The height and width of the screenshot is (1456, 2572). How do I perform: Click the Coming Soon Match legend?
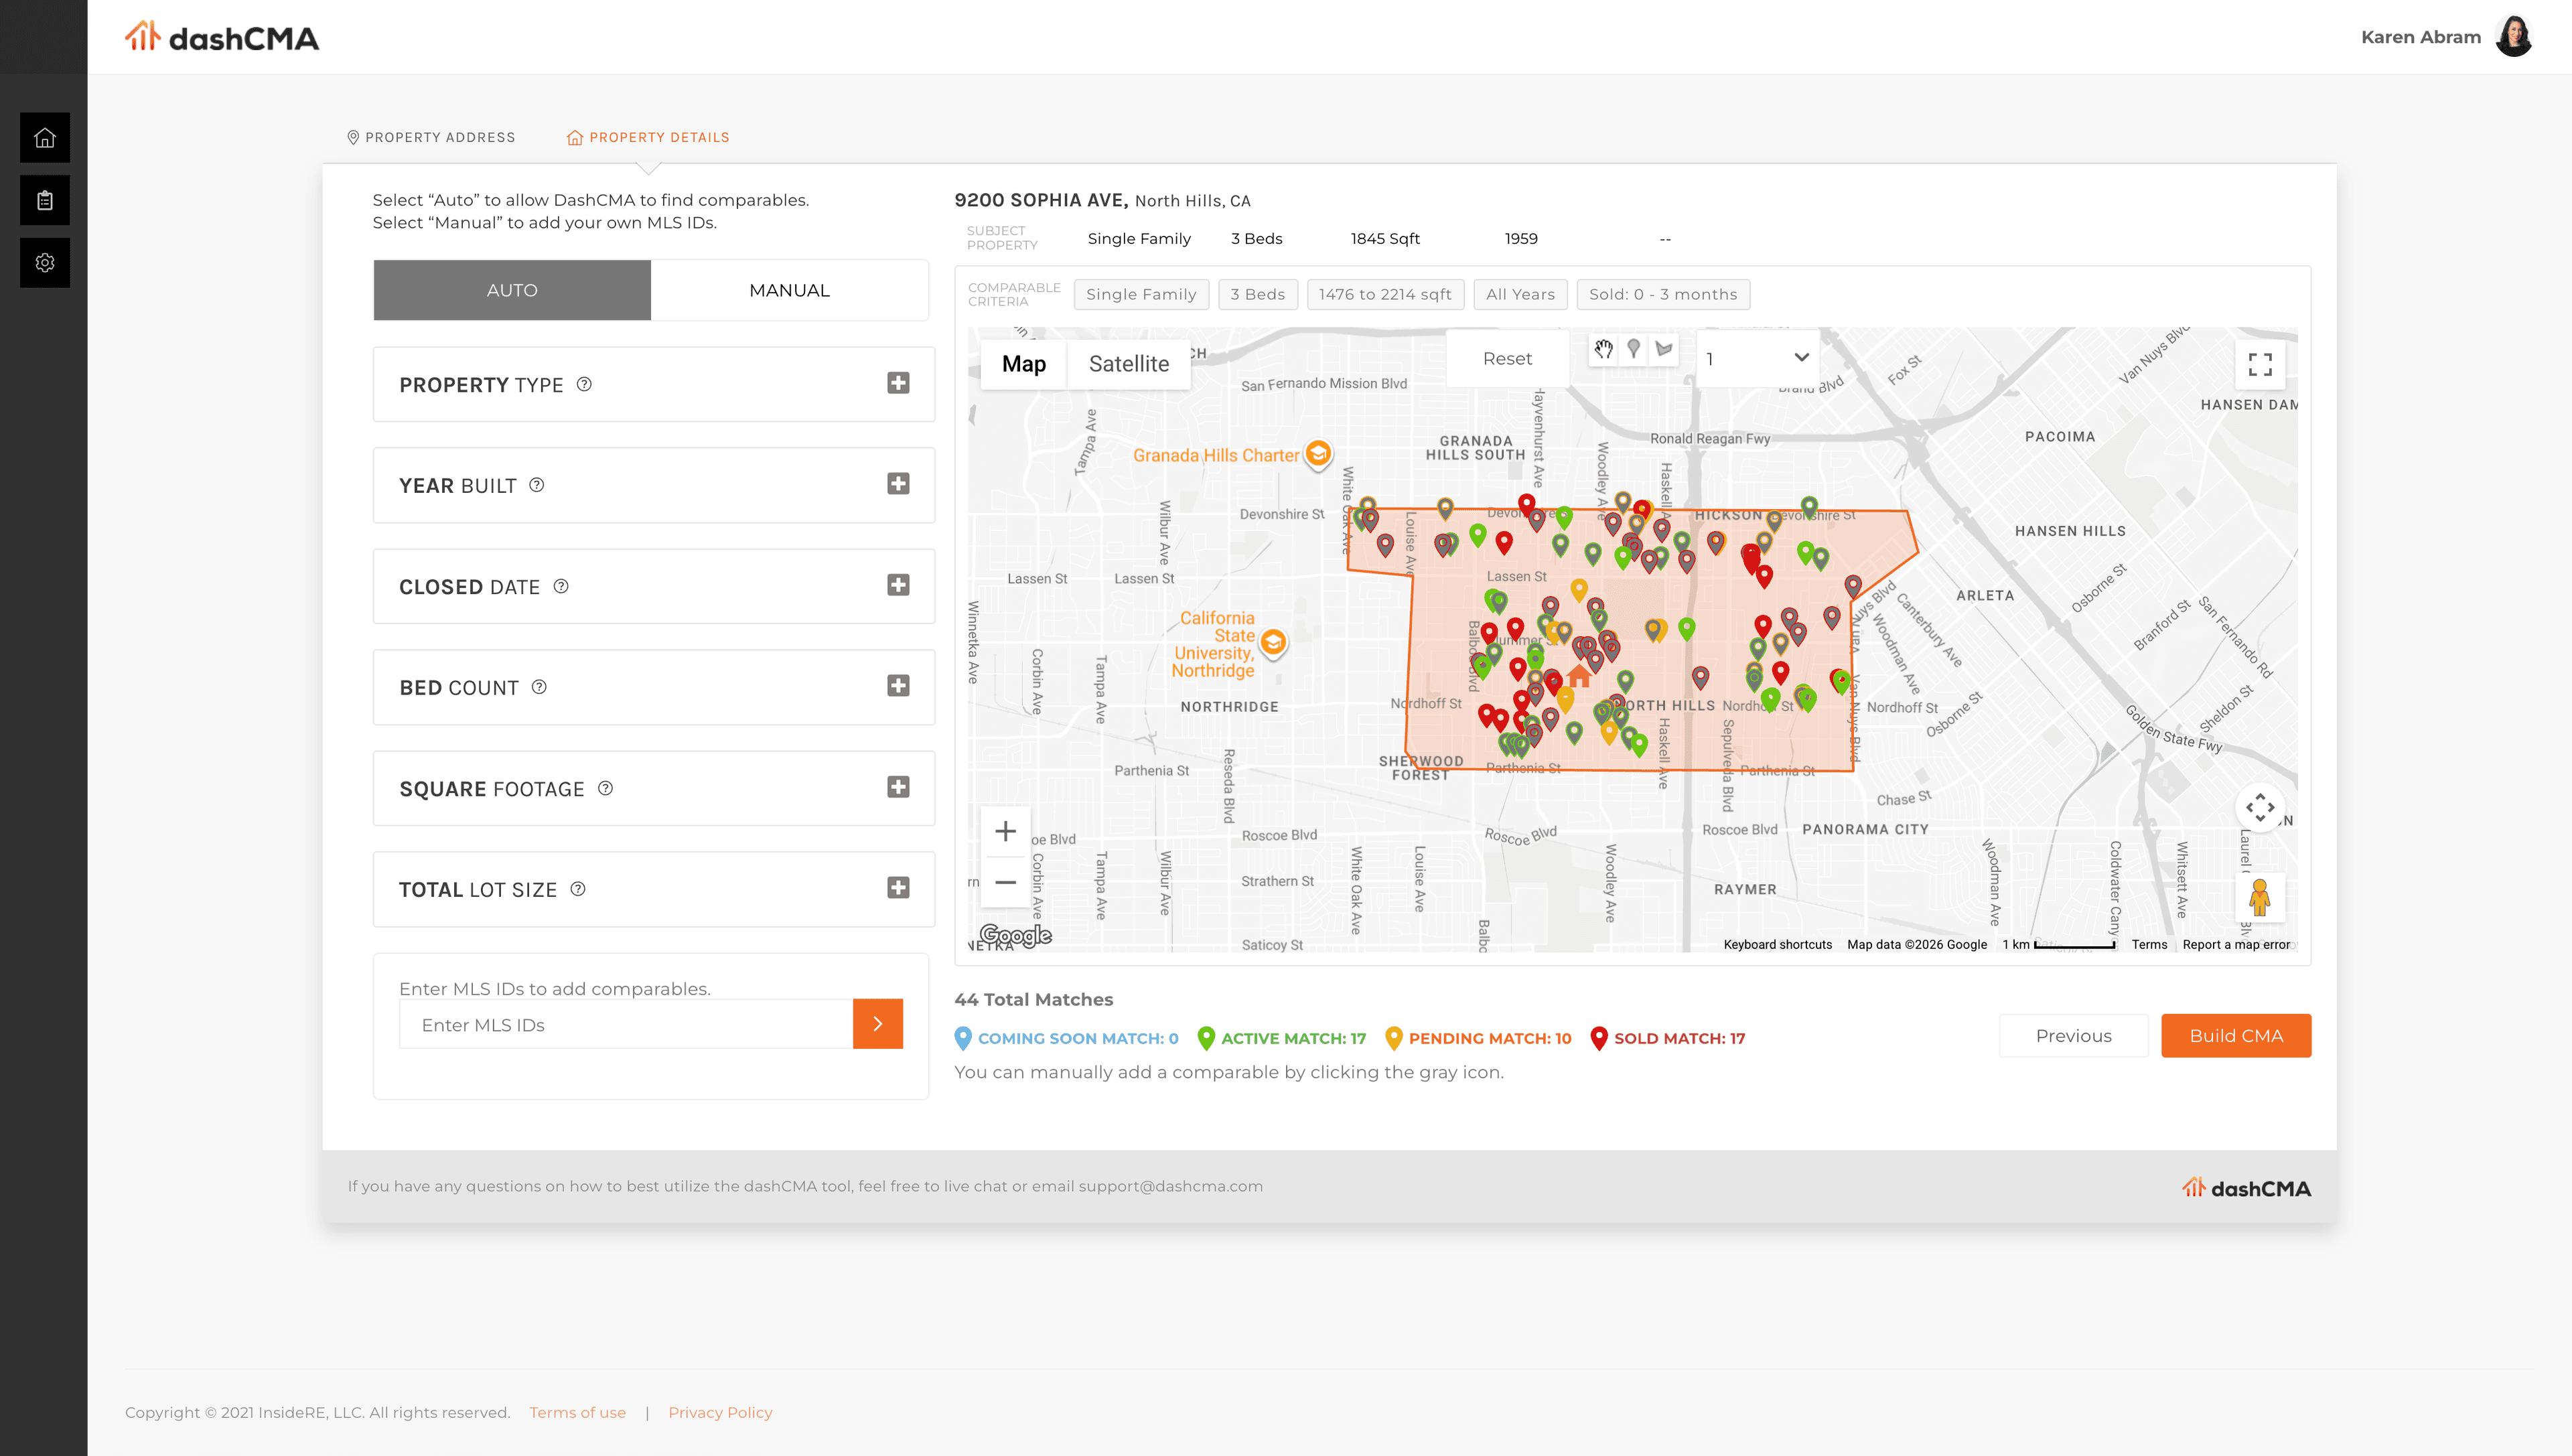click(x=1067, y=1038)
